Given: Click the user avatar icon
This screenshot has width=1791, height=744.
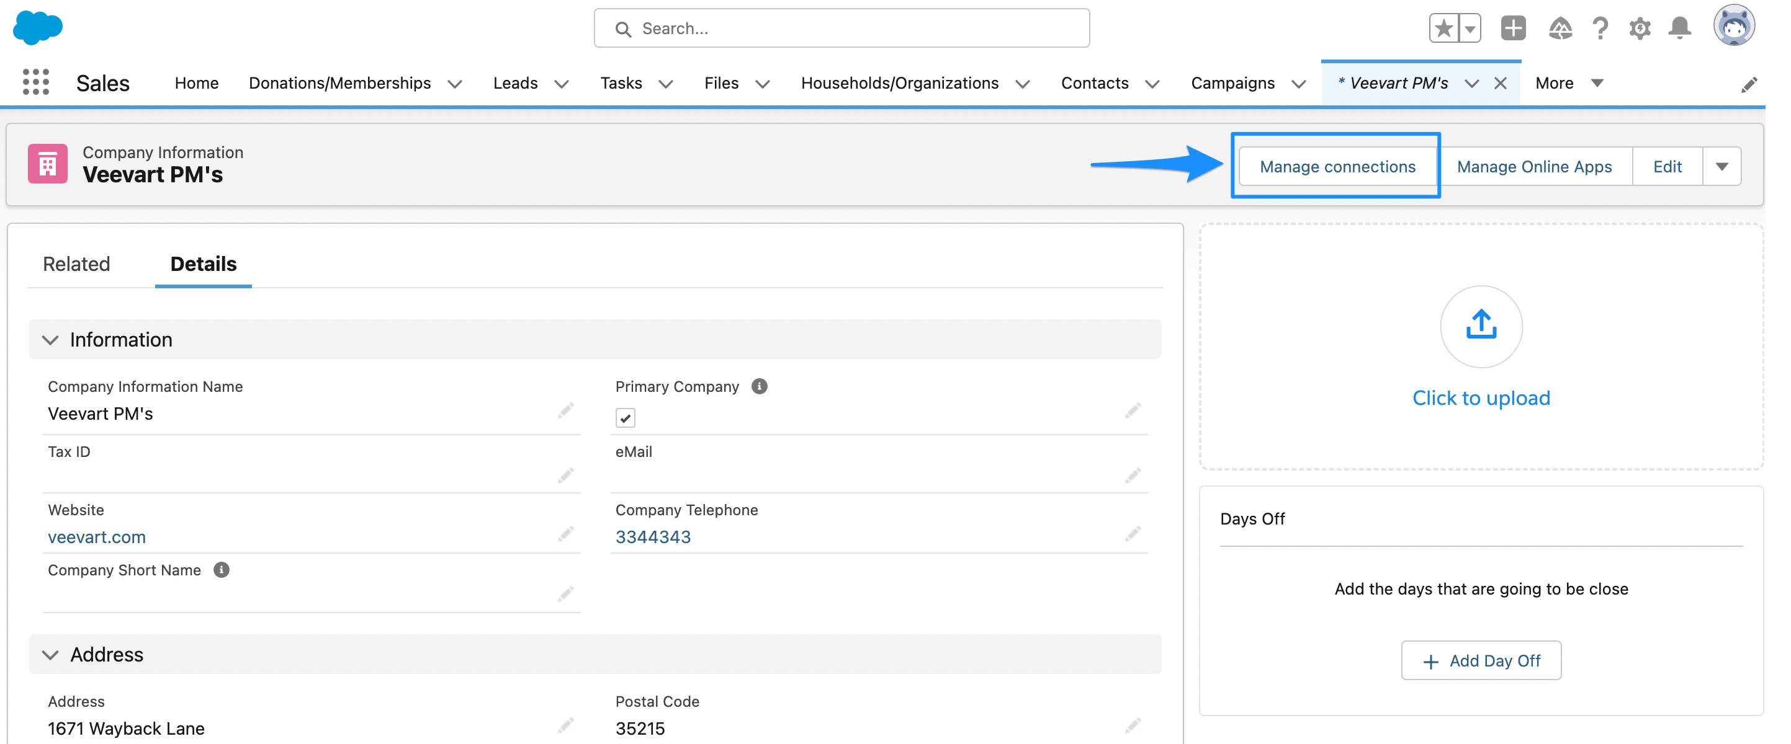Looking at the screenshot, I should (1735, 27).
